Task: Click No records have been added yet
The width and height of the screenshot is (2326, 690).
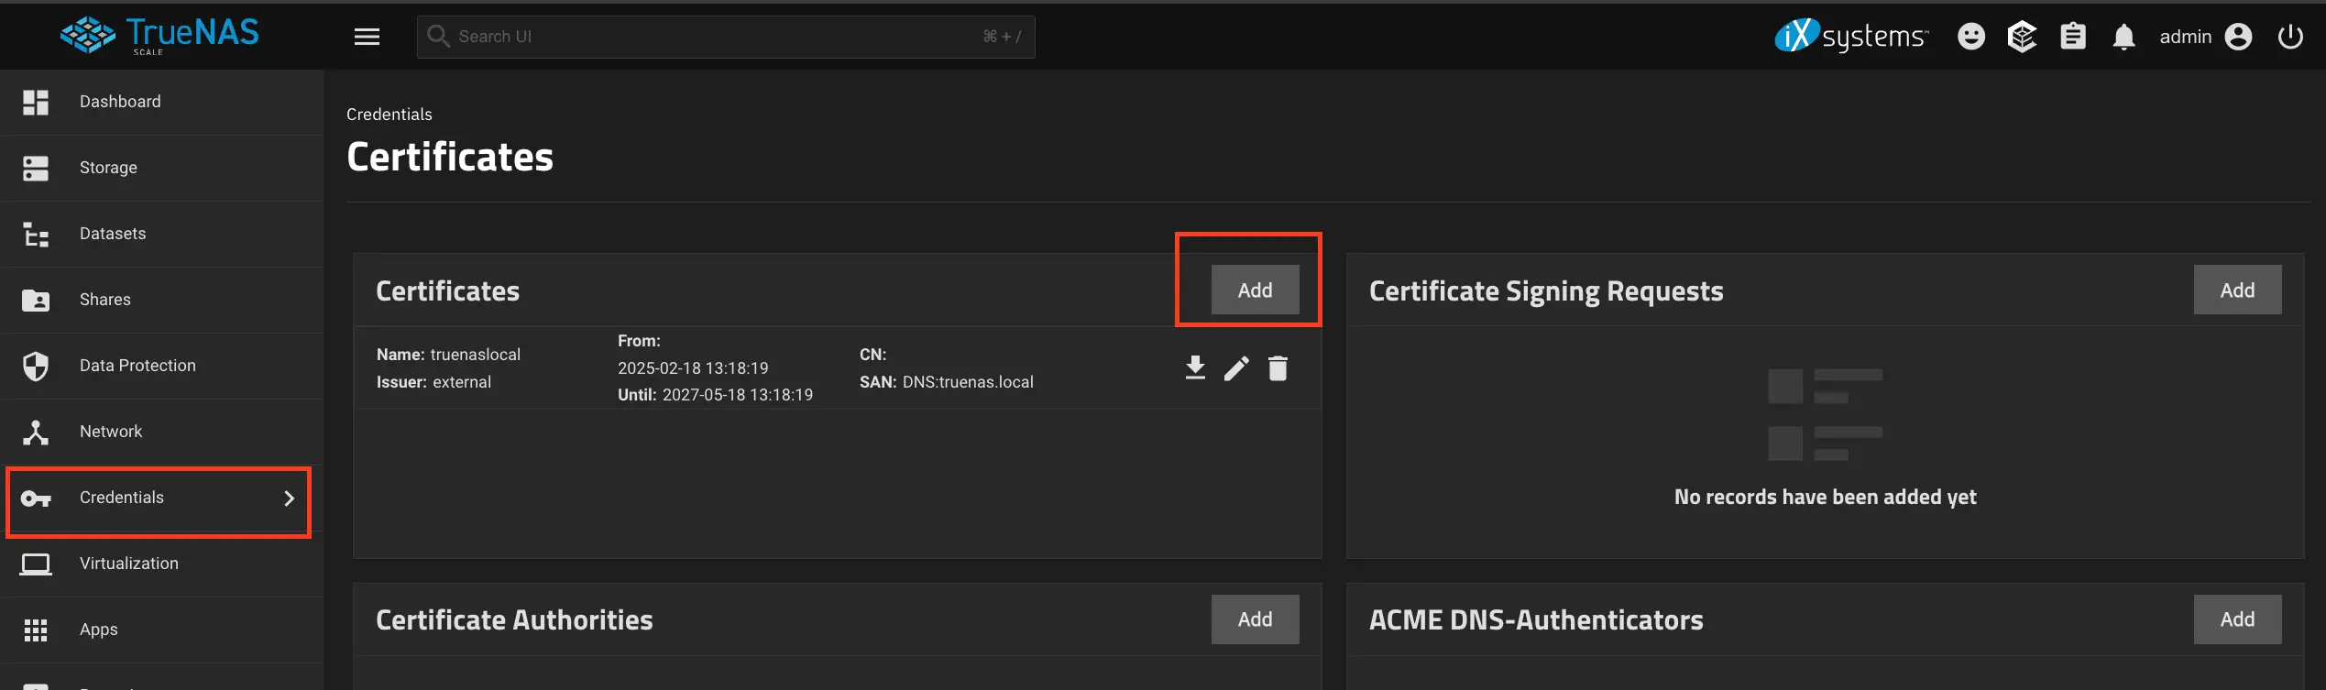Action: click(x=1825, y=497)
